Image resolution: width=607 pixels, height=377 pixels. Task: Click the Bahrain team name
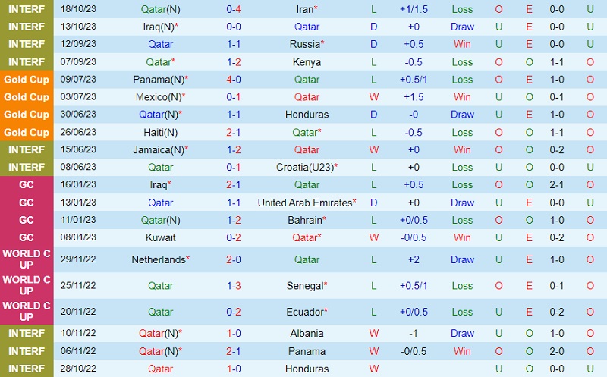305,220
